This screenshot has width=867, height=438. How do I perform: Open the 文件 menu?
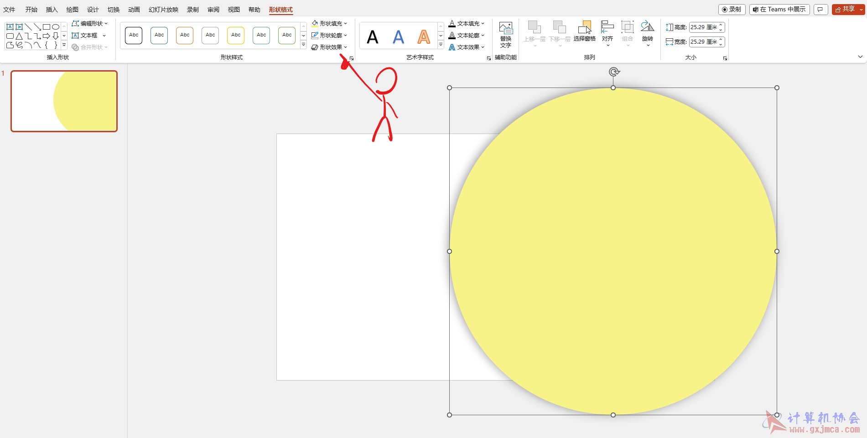pos(9,10)
